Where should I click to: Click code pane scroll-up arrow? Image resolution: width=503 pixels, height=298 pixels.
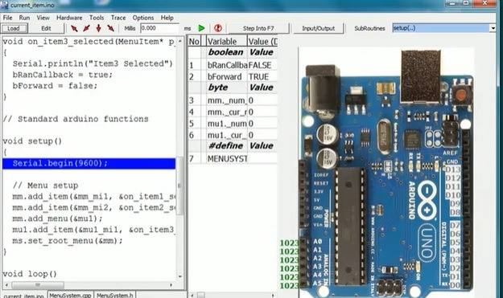pyautogui.click(x=179, y=41)
